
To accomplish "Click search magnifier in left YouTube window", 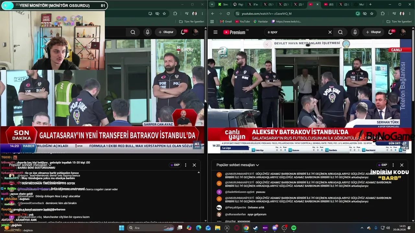I will (x=133, y=32).
